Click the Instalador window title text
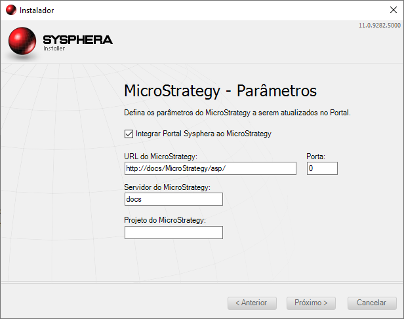The height and width of the screenshot is (319, 404). tap(37, 10)
